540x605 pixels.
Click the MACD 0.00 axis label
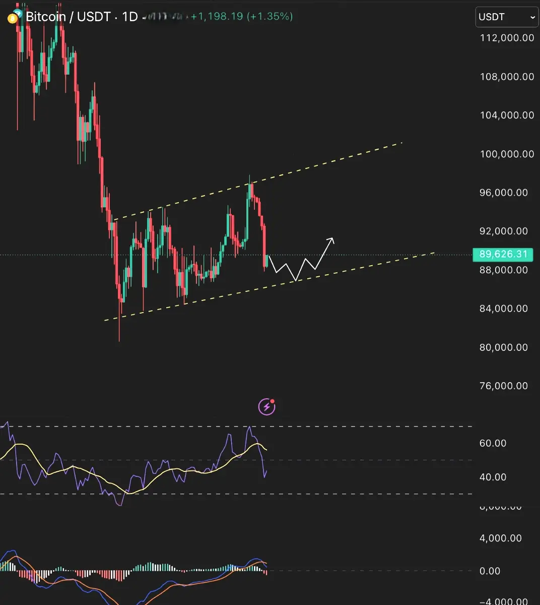click(490, 571)
